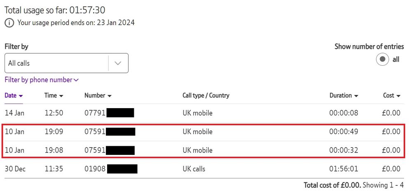Click the 01:56:01 duration value

(x=343, y=169)
